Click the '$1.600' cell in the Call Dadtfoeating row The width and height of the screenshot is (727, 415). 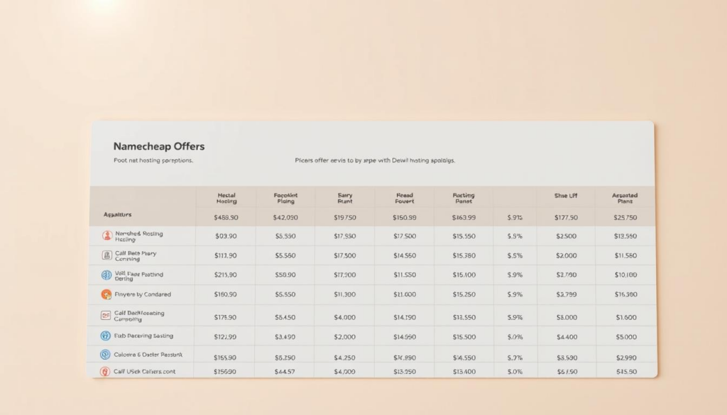[x=626, y=318]
